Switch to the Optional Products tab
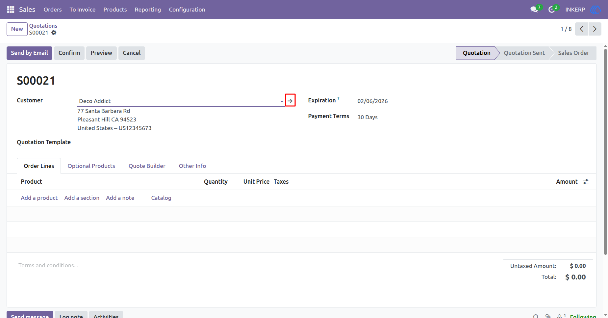Viewport: 608px width, 318px height. (x=91, y=166)
